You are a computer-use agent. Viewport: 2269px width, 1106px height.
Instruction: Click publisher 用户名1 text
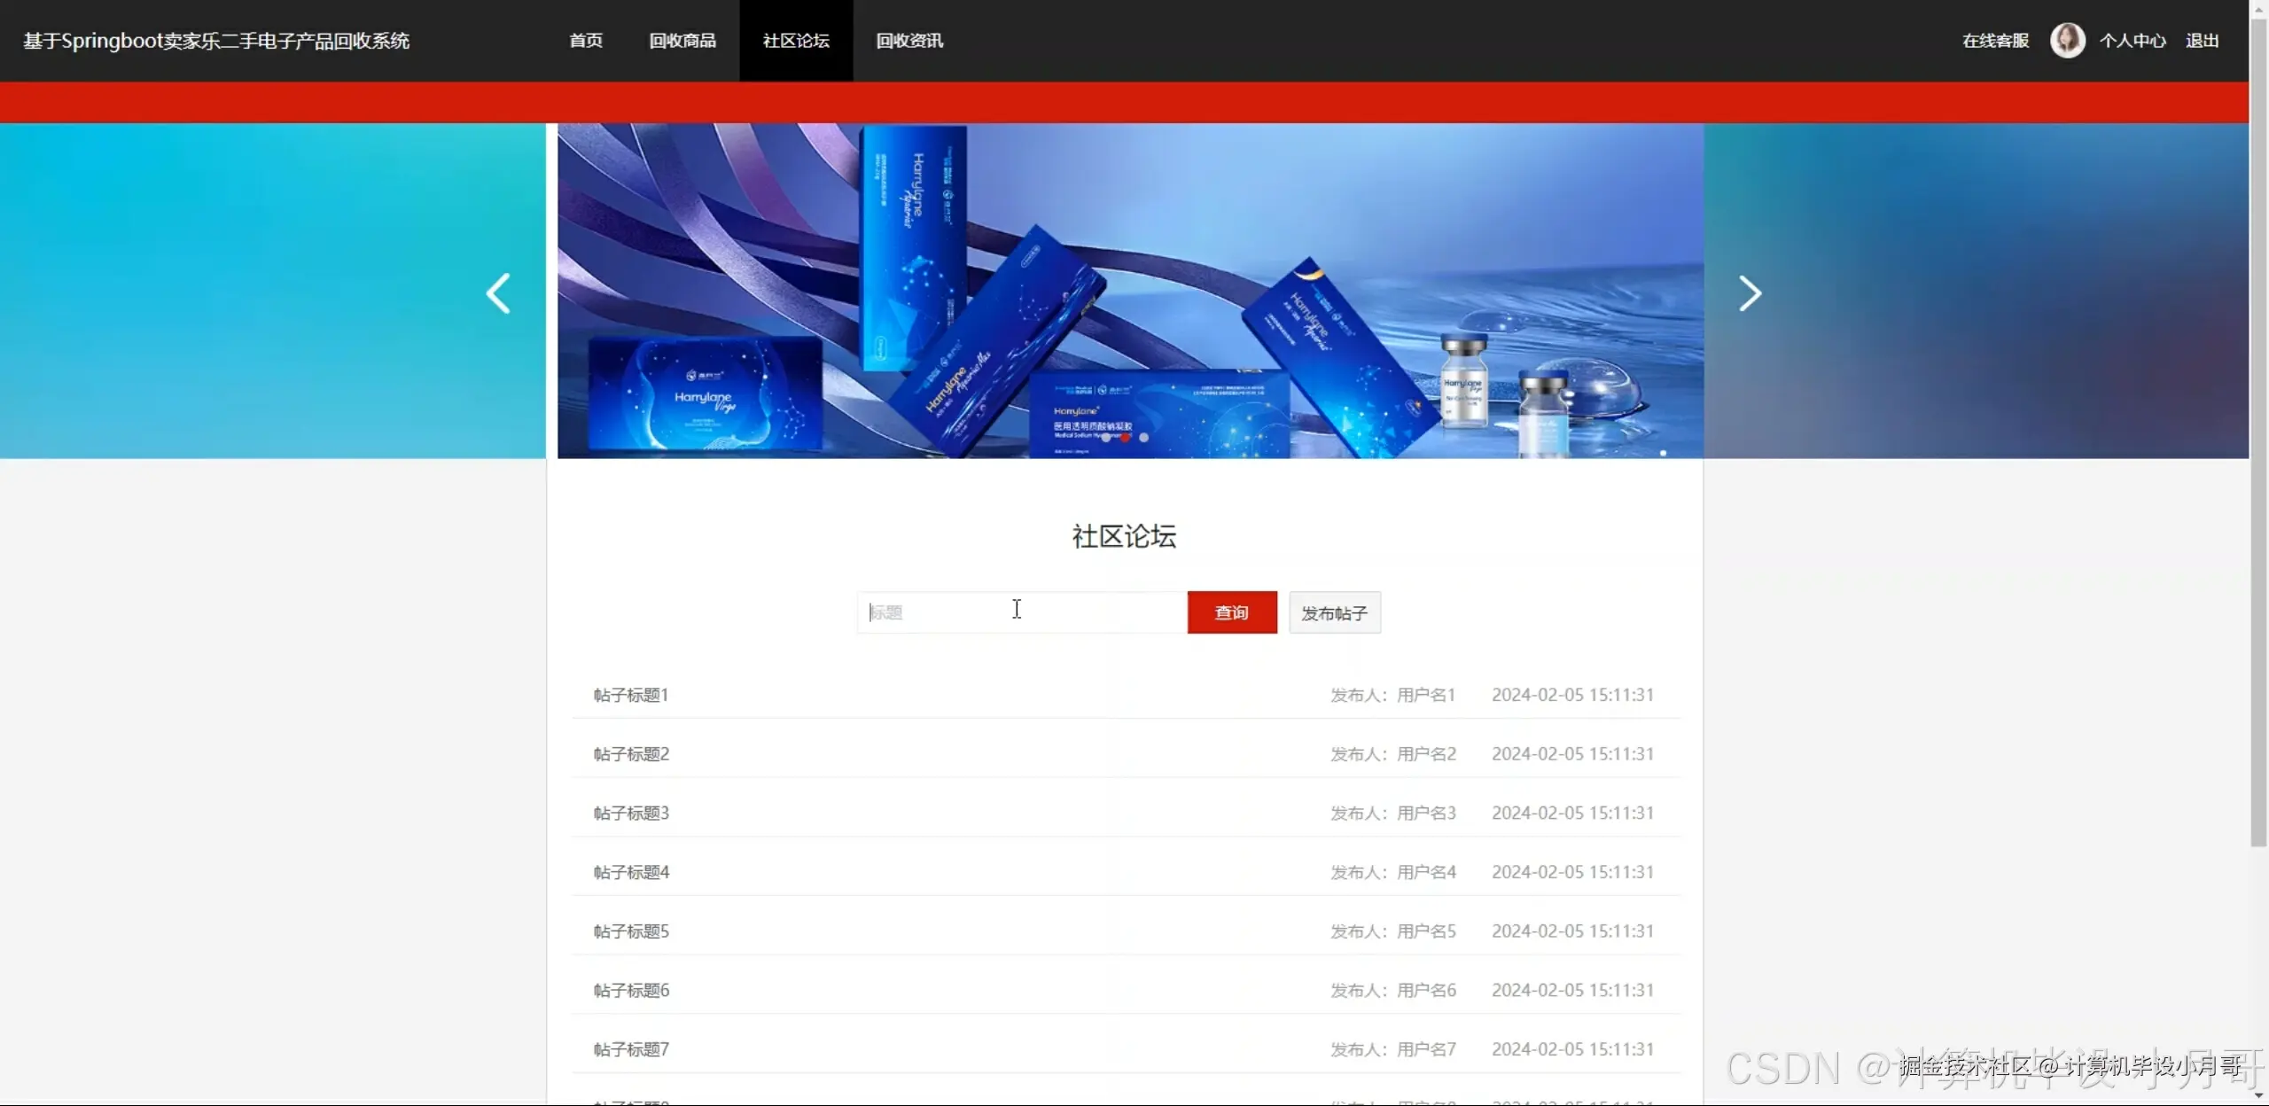[1426, 695]
